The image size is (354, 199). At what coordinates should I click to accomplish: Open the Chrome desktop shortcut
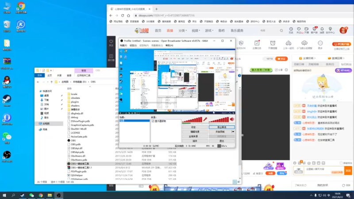21,8
